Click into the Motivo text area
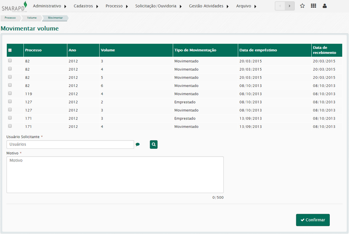Image resolution: width=349 pixels, height=234 pixels. coord(115,175)
